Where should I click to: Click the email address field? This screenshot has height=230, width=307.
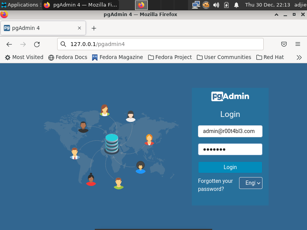coord(230,131)
